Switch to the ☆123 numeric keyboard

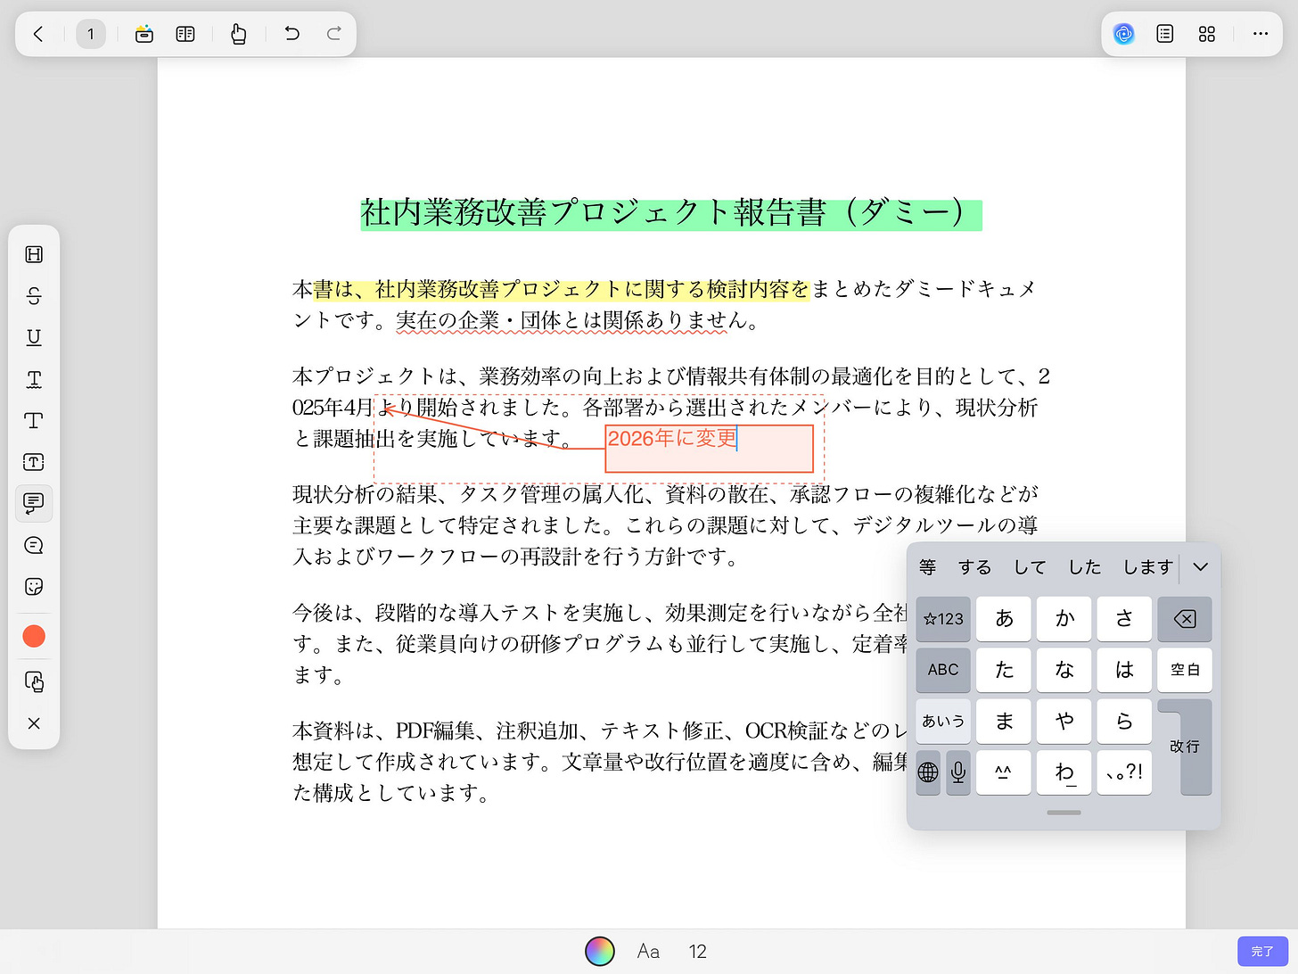942,619
